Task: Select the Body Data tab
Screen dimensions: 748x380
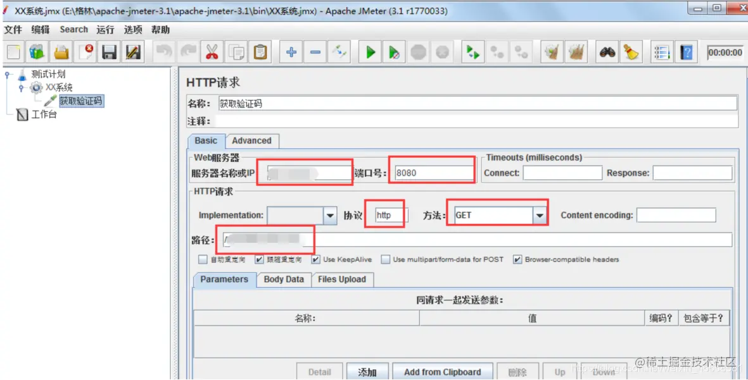Action: [284, 279]
